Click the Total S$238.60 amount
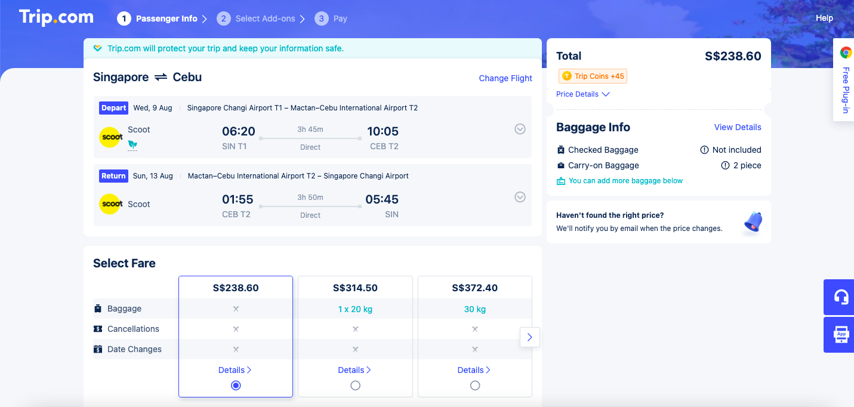The width and height of the screenshot is (854, 407). click(733, 56)
